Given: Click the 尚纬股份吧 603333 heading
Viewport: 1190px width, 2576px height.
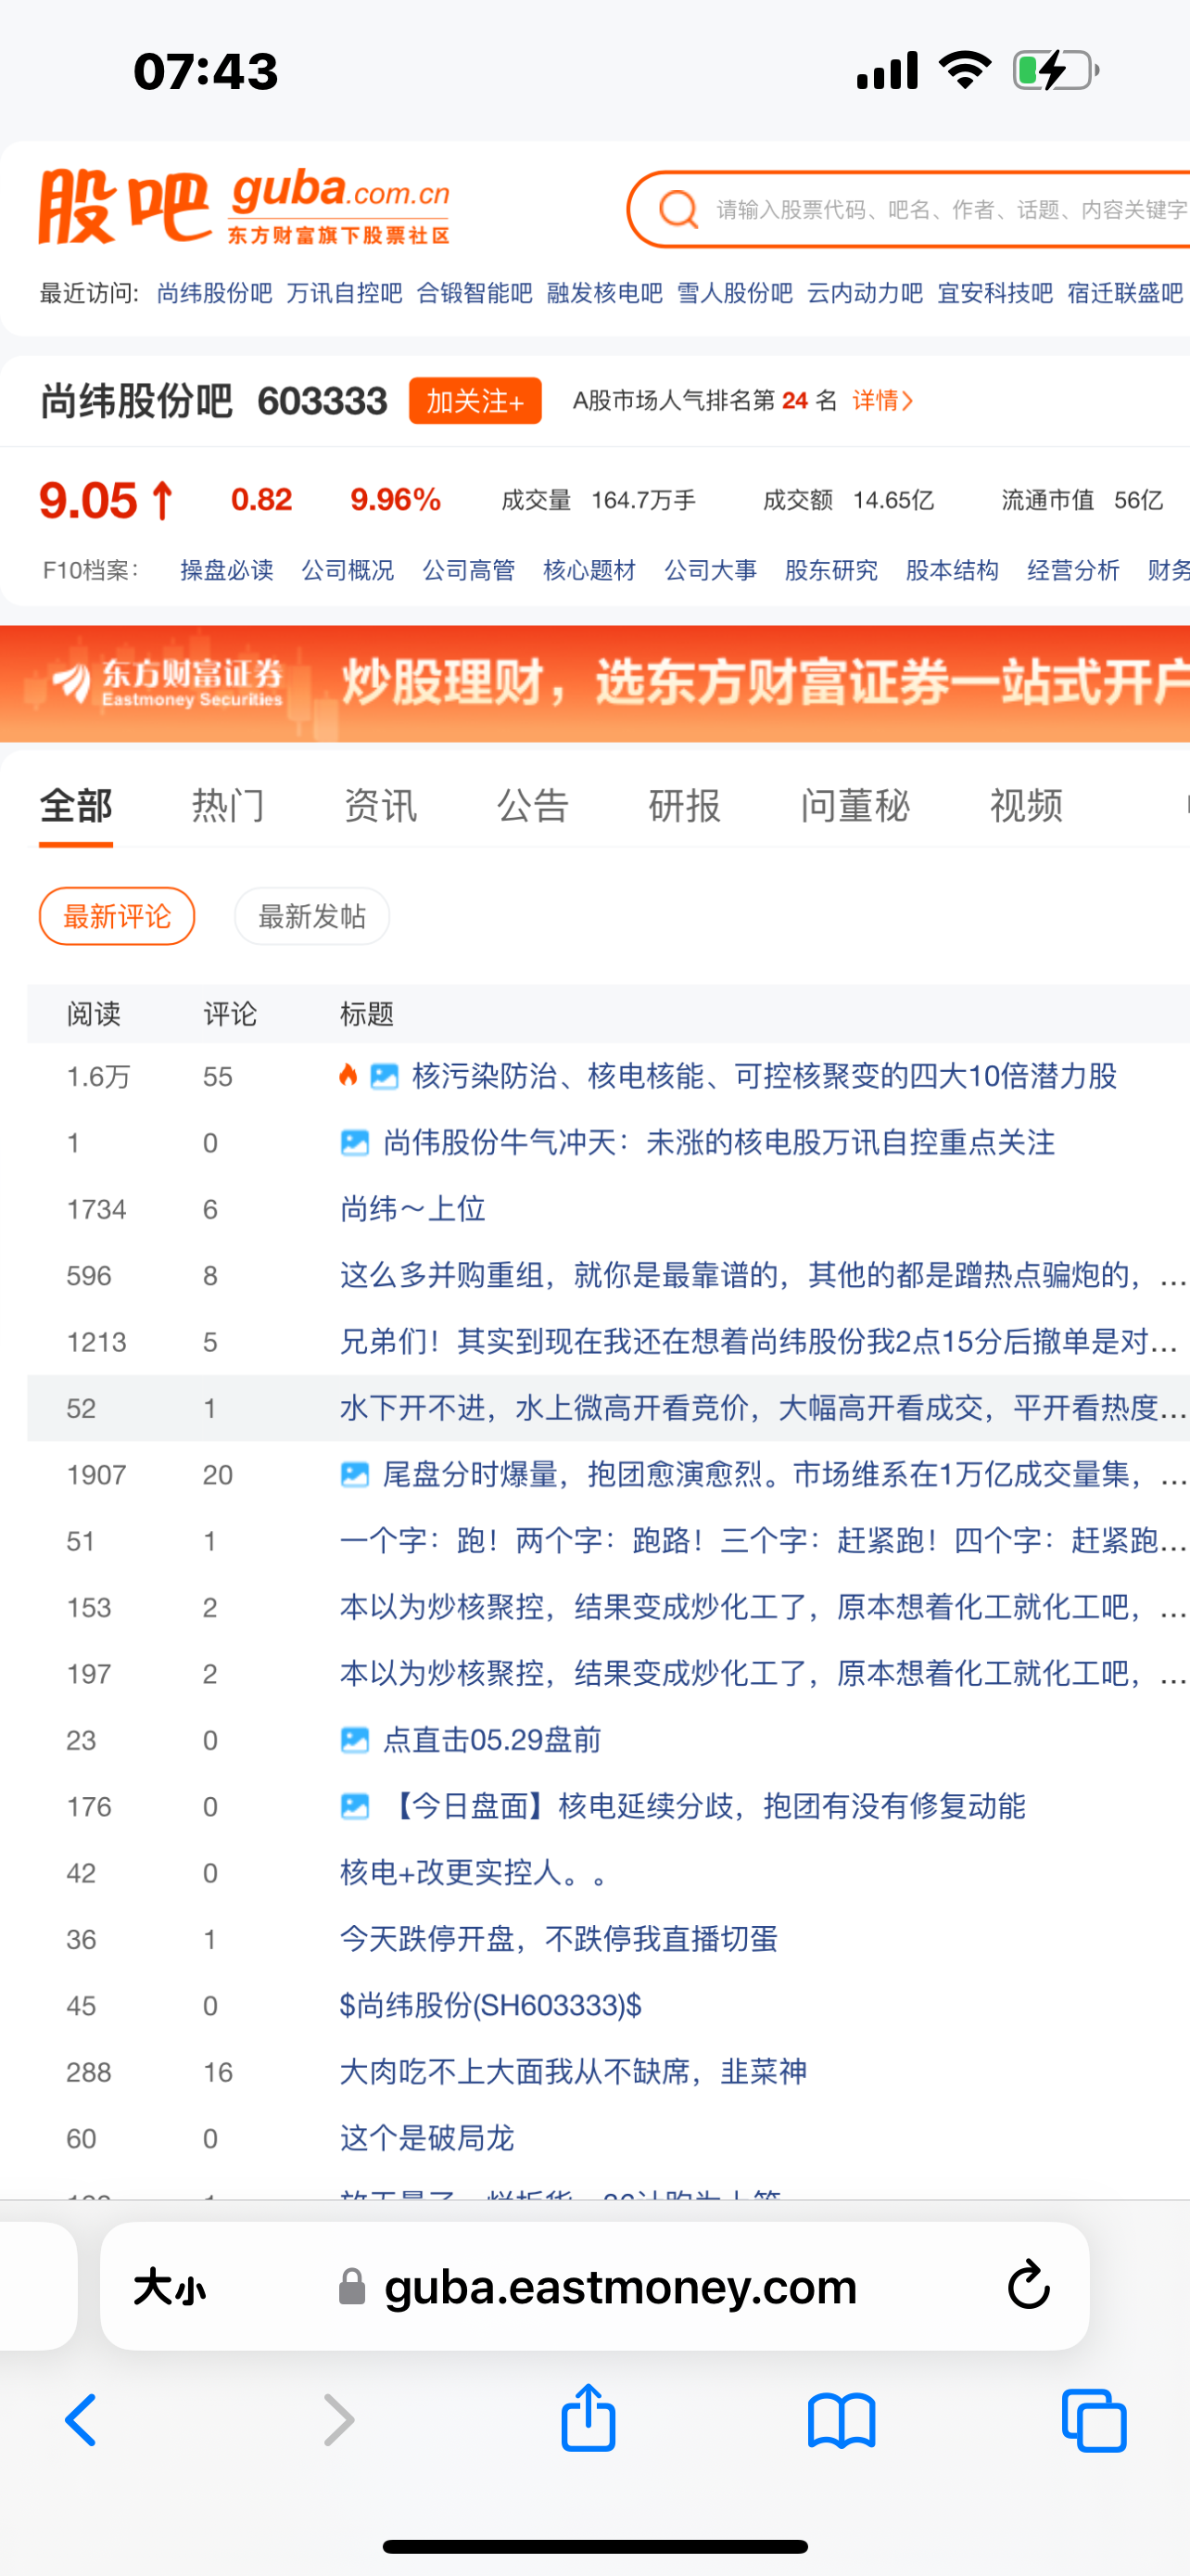Looking at the screenshot, I should pyautogui.click(x=214, y=401).
